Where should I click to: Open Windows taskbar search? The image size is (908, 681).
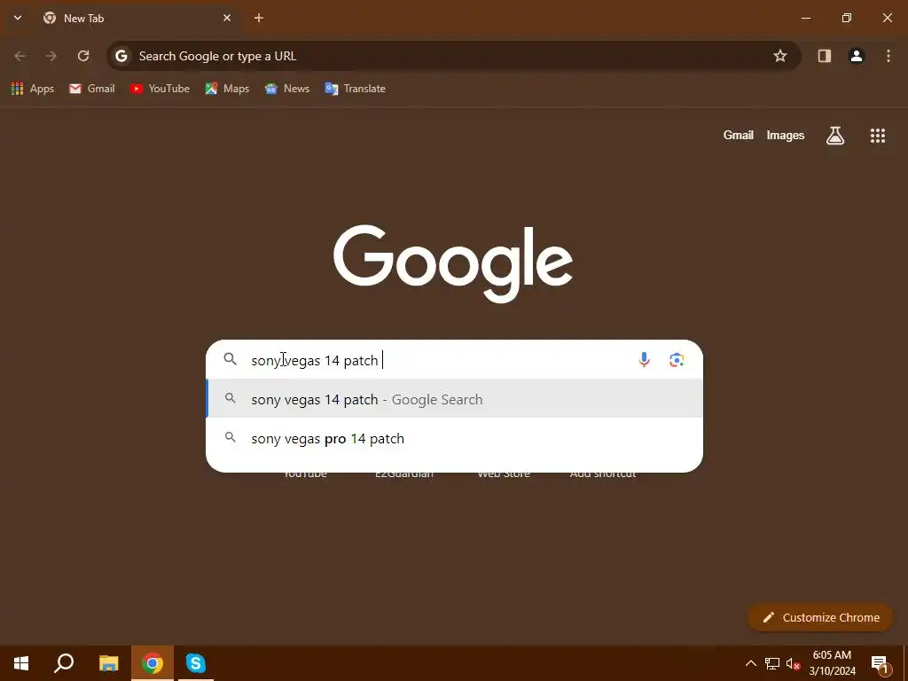click(x=64, y=663)
